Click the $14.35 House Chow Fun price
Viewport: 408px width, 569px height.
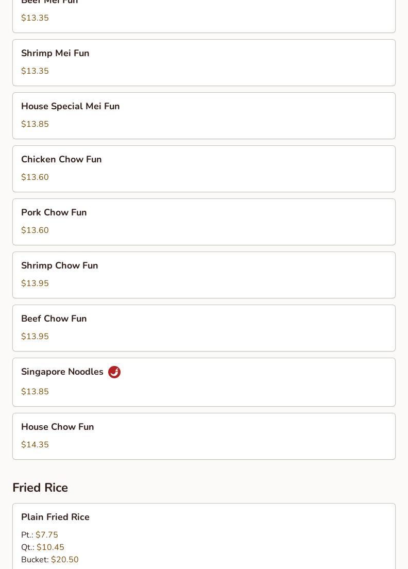35,444
